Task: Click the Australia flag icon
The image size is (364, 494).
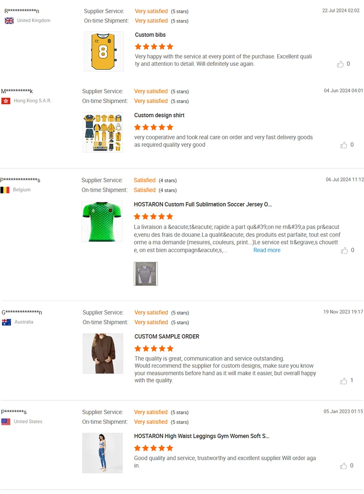Action: click(x=6, y=322)
